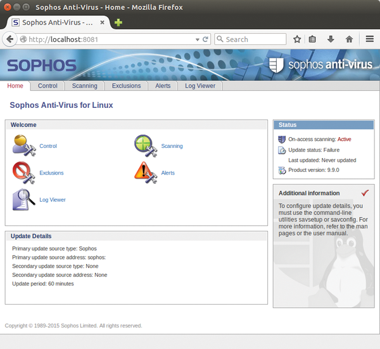Open the Exclusions tab
The image size is (380, 349).
126,86
